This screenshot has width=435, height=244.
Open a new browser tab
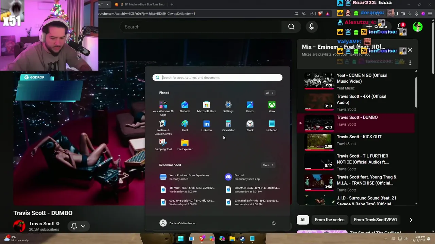coord(172,4)
